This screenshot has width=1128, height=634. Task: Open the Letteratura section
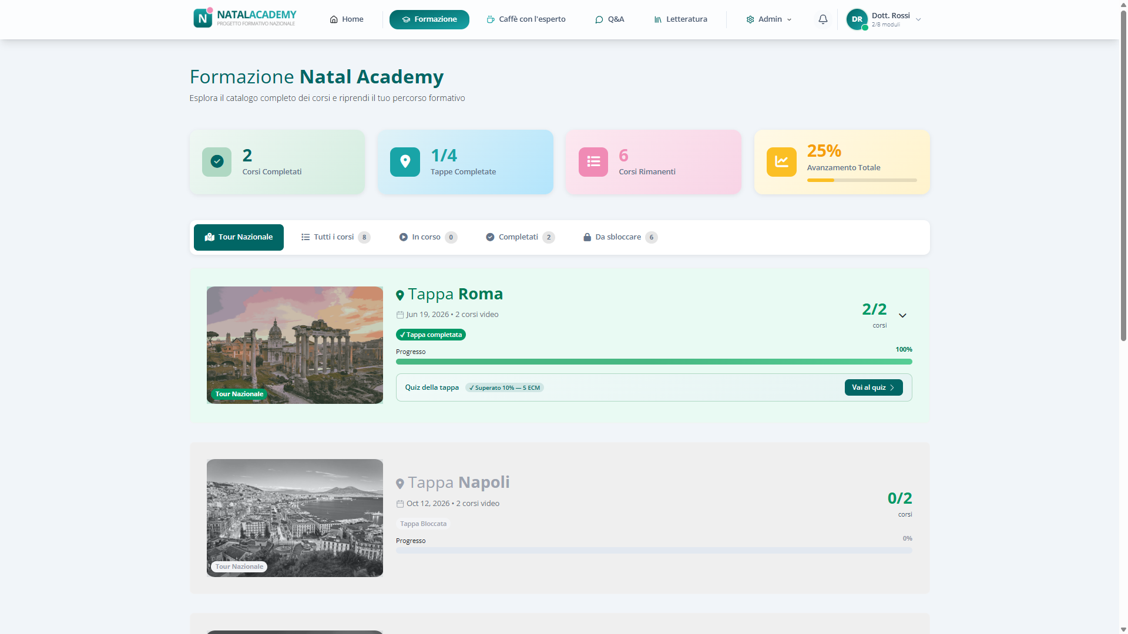click(x=681, y=19)
